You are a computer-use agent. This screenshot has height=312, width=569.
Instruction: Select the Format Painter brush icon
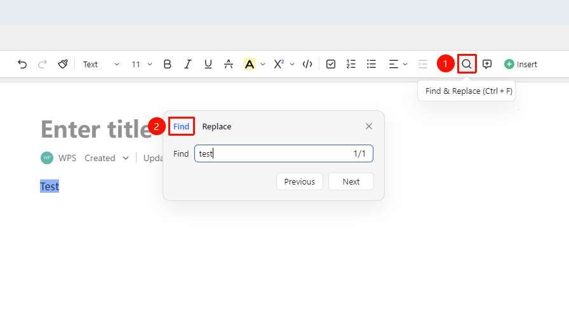click(63, 64)
